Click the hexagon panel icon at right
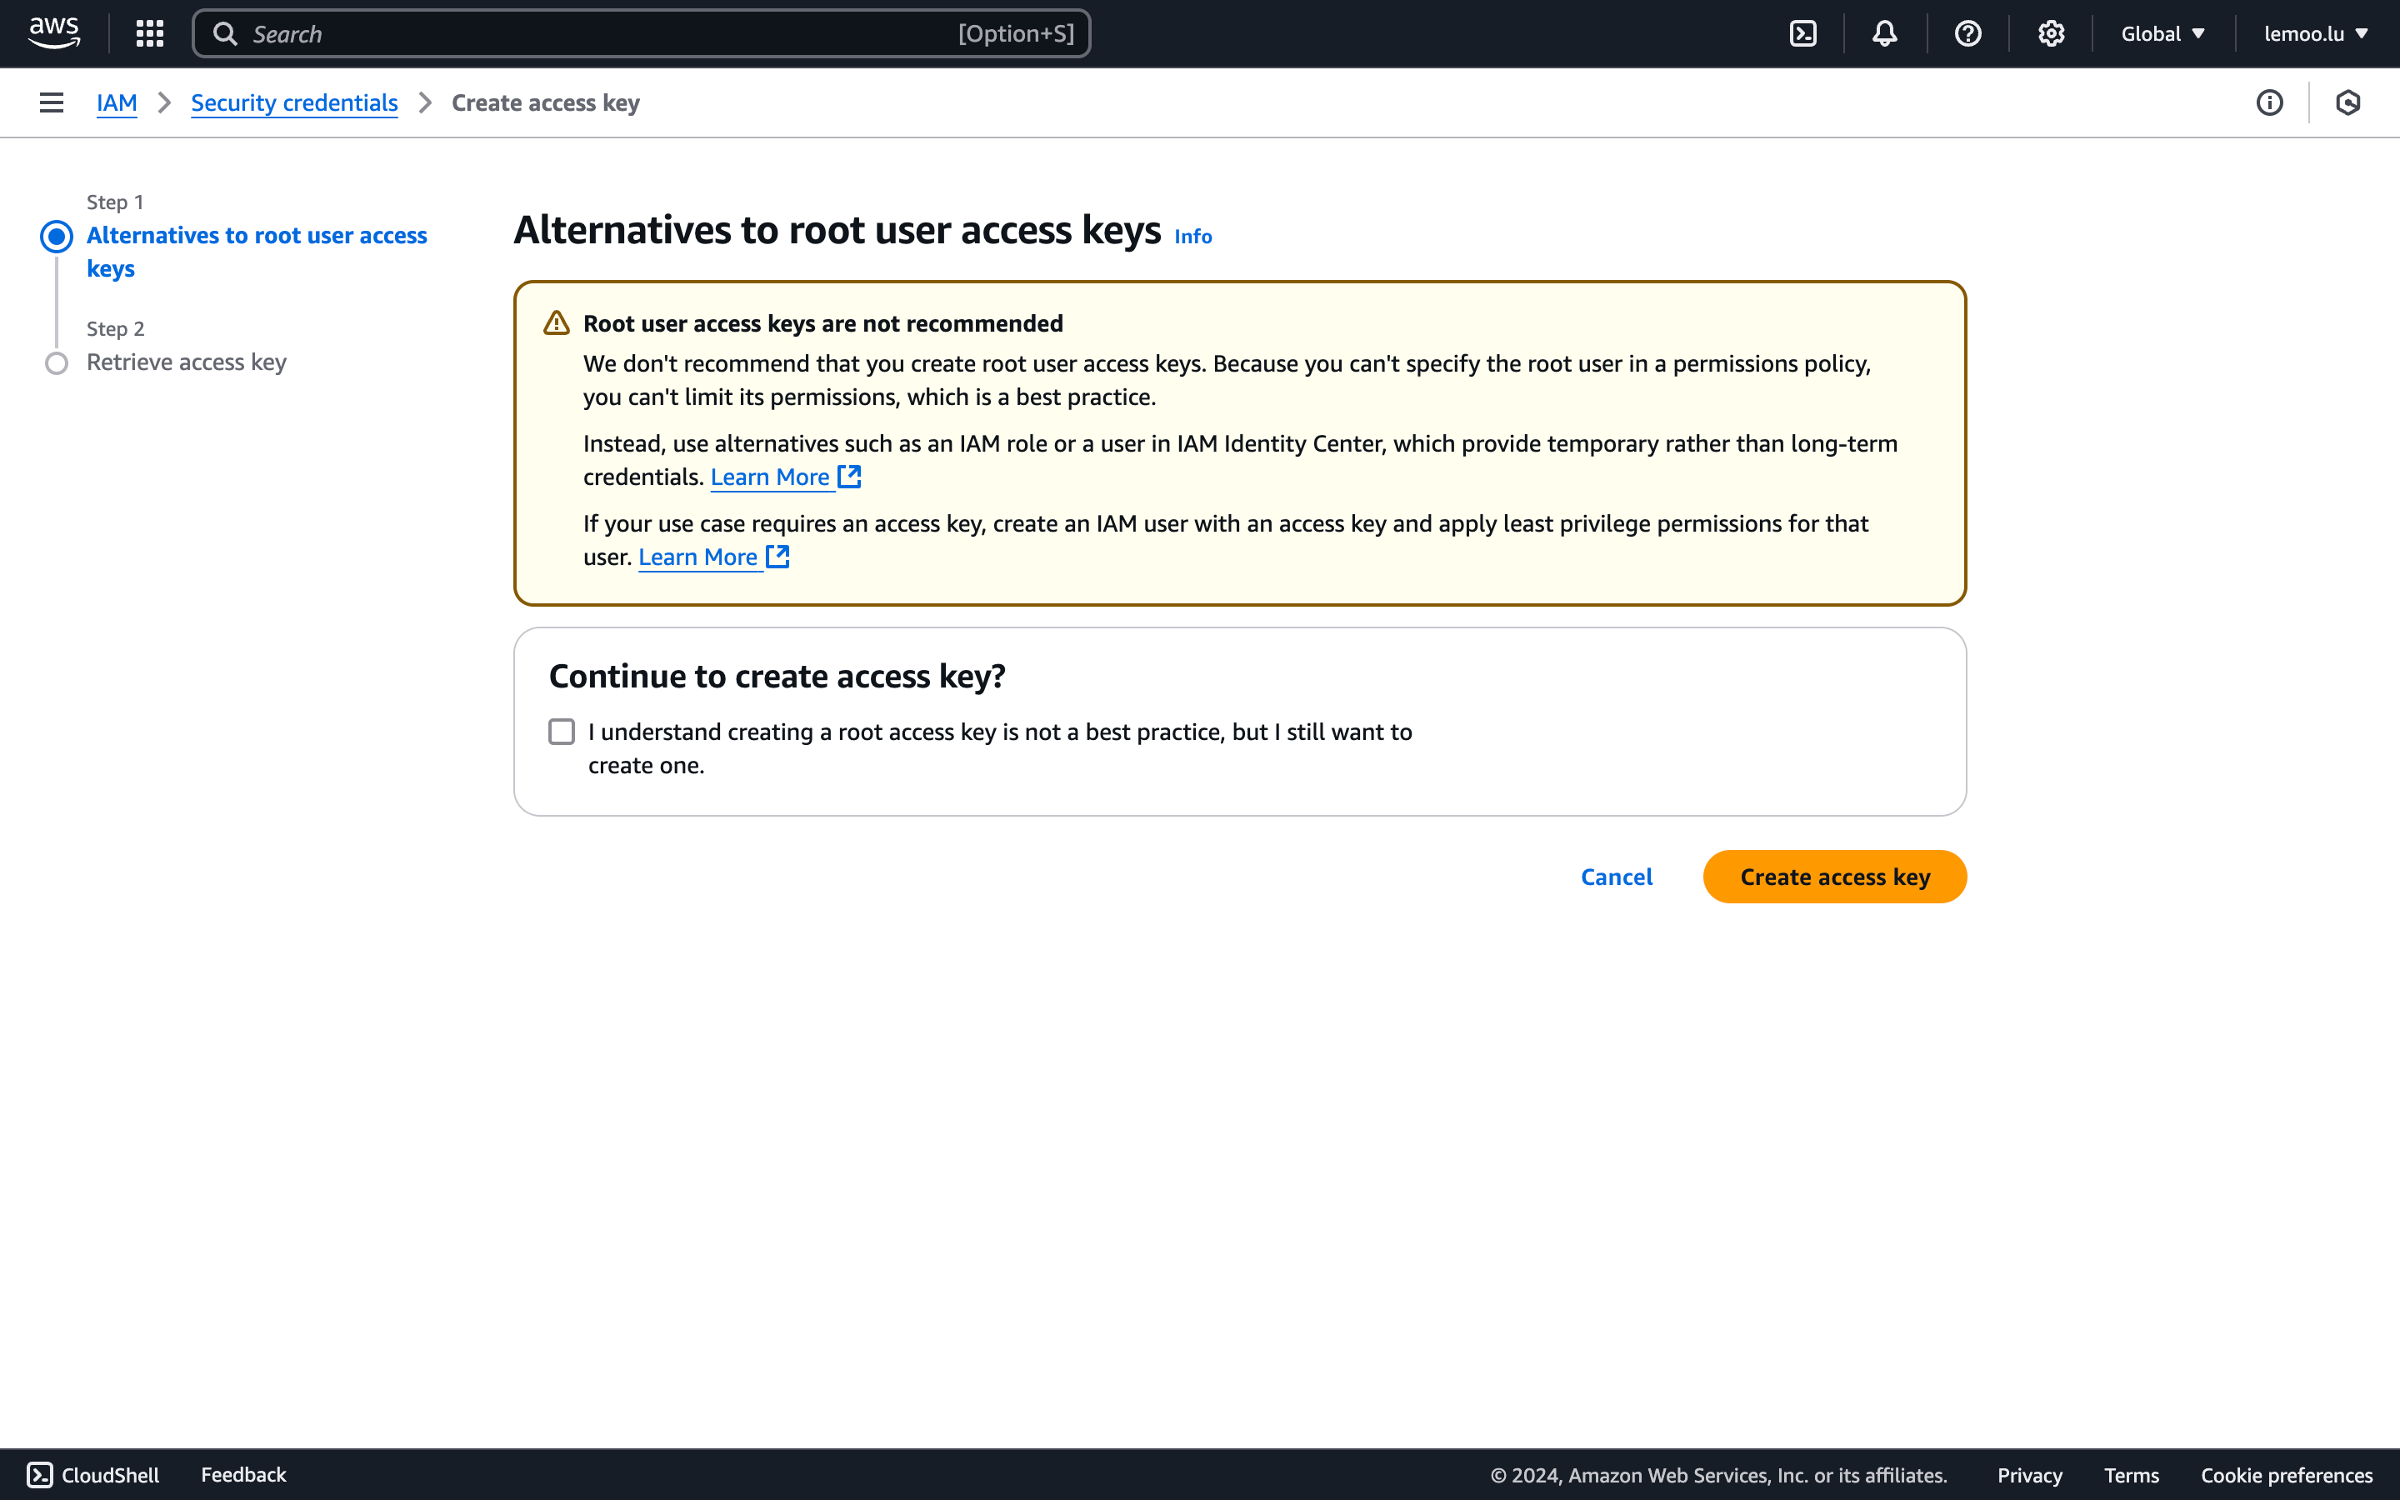 pos(2347,102)
